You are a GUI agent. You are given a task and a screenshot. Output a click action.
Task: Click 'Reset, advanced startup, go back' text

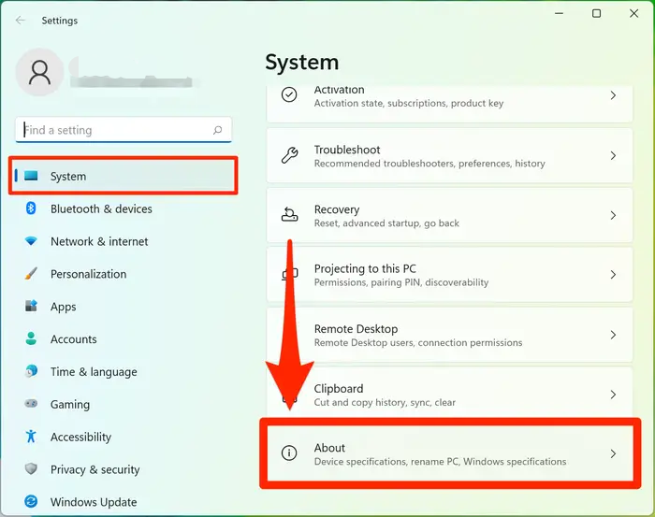click(386, 223)
